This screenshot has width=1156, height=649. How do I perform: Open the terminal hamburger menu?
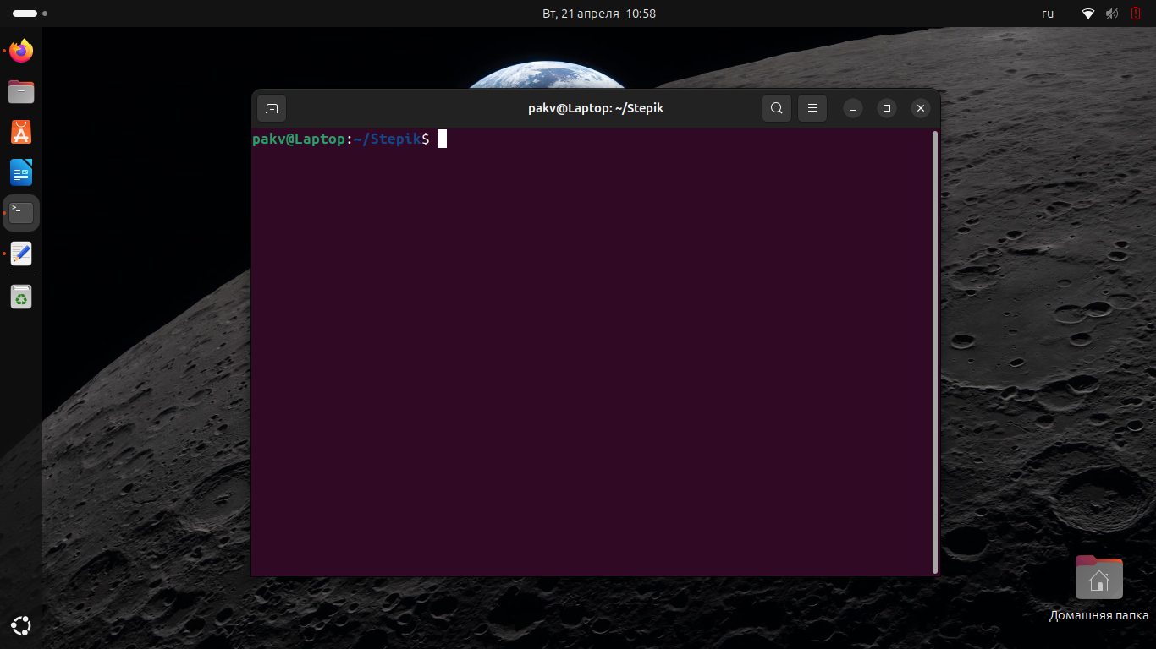pyautogui.click(x=812, y=108)
